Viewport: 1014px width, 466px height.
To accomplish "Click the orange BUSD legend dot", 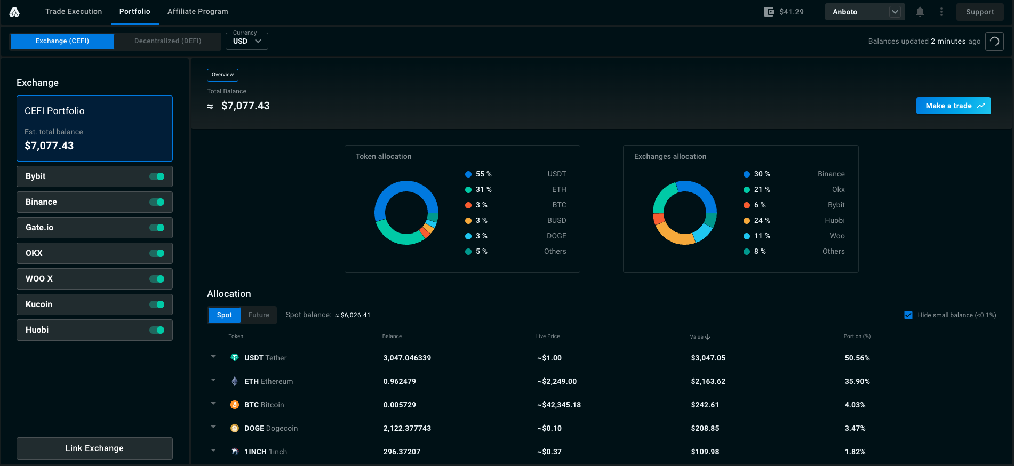I will (468, 221).
